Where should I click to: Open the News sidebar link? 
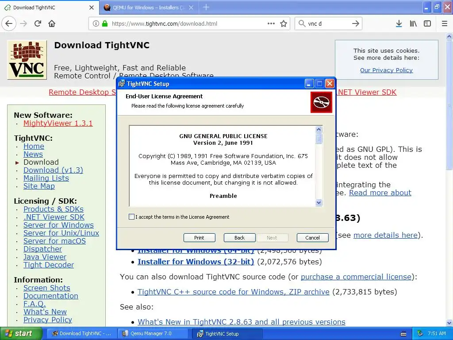pos(33,154)
